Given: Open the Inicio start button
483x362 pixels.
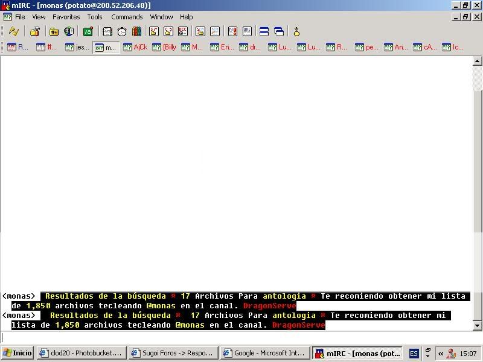Looking at the screenshot, I should [18, 353].
